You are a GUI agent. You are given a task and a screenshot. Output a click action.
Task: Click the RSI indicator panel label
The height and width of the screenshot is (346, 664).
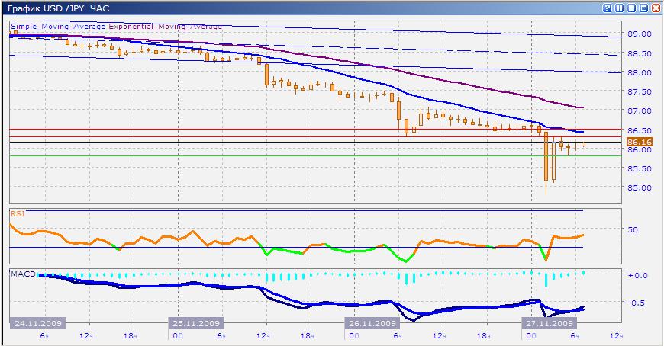[x=17, y=214]
